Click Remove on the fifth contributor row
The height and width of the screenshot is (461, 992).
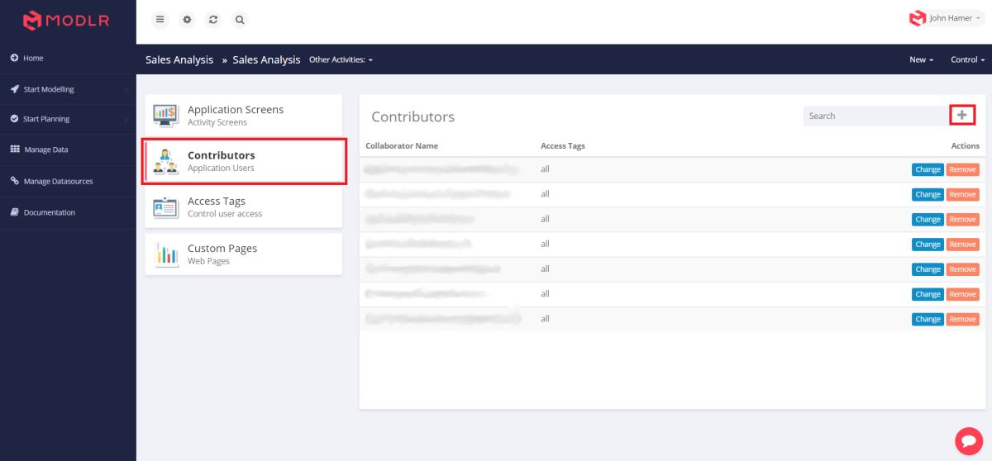pyautogui.click(x=962, y=269)
